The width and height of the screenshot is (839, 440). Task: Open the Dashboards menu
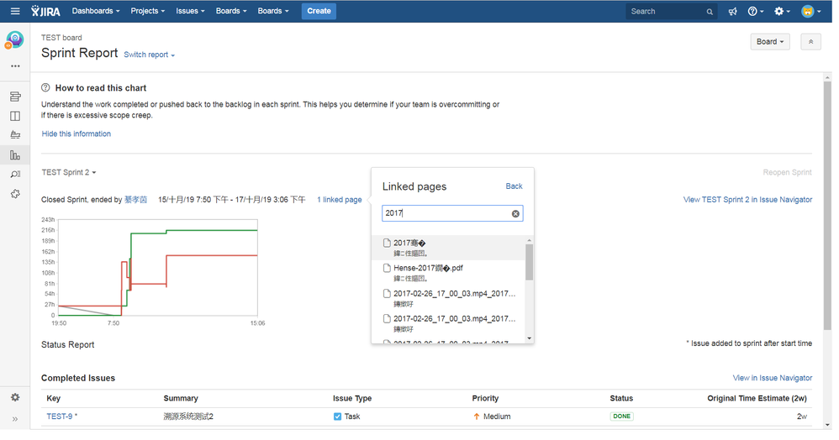point(96,11)
